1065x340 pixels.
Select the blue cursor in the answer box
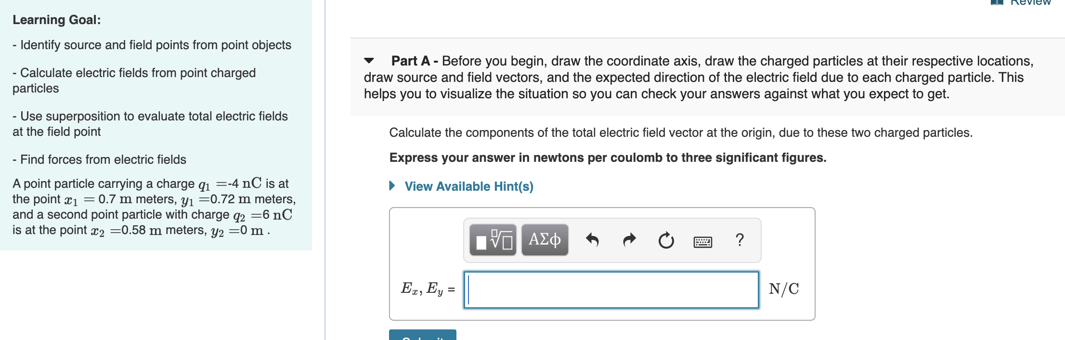tap(468, 289)
